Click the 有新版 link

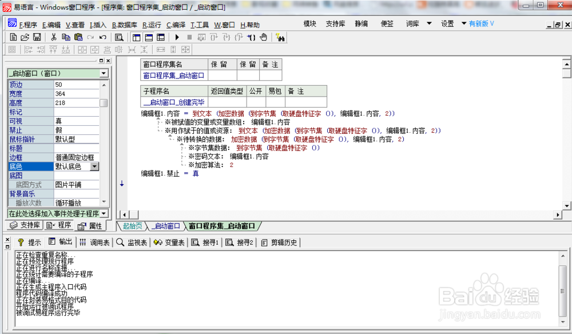(x=482, y=23)
